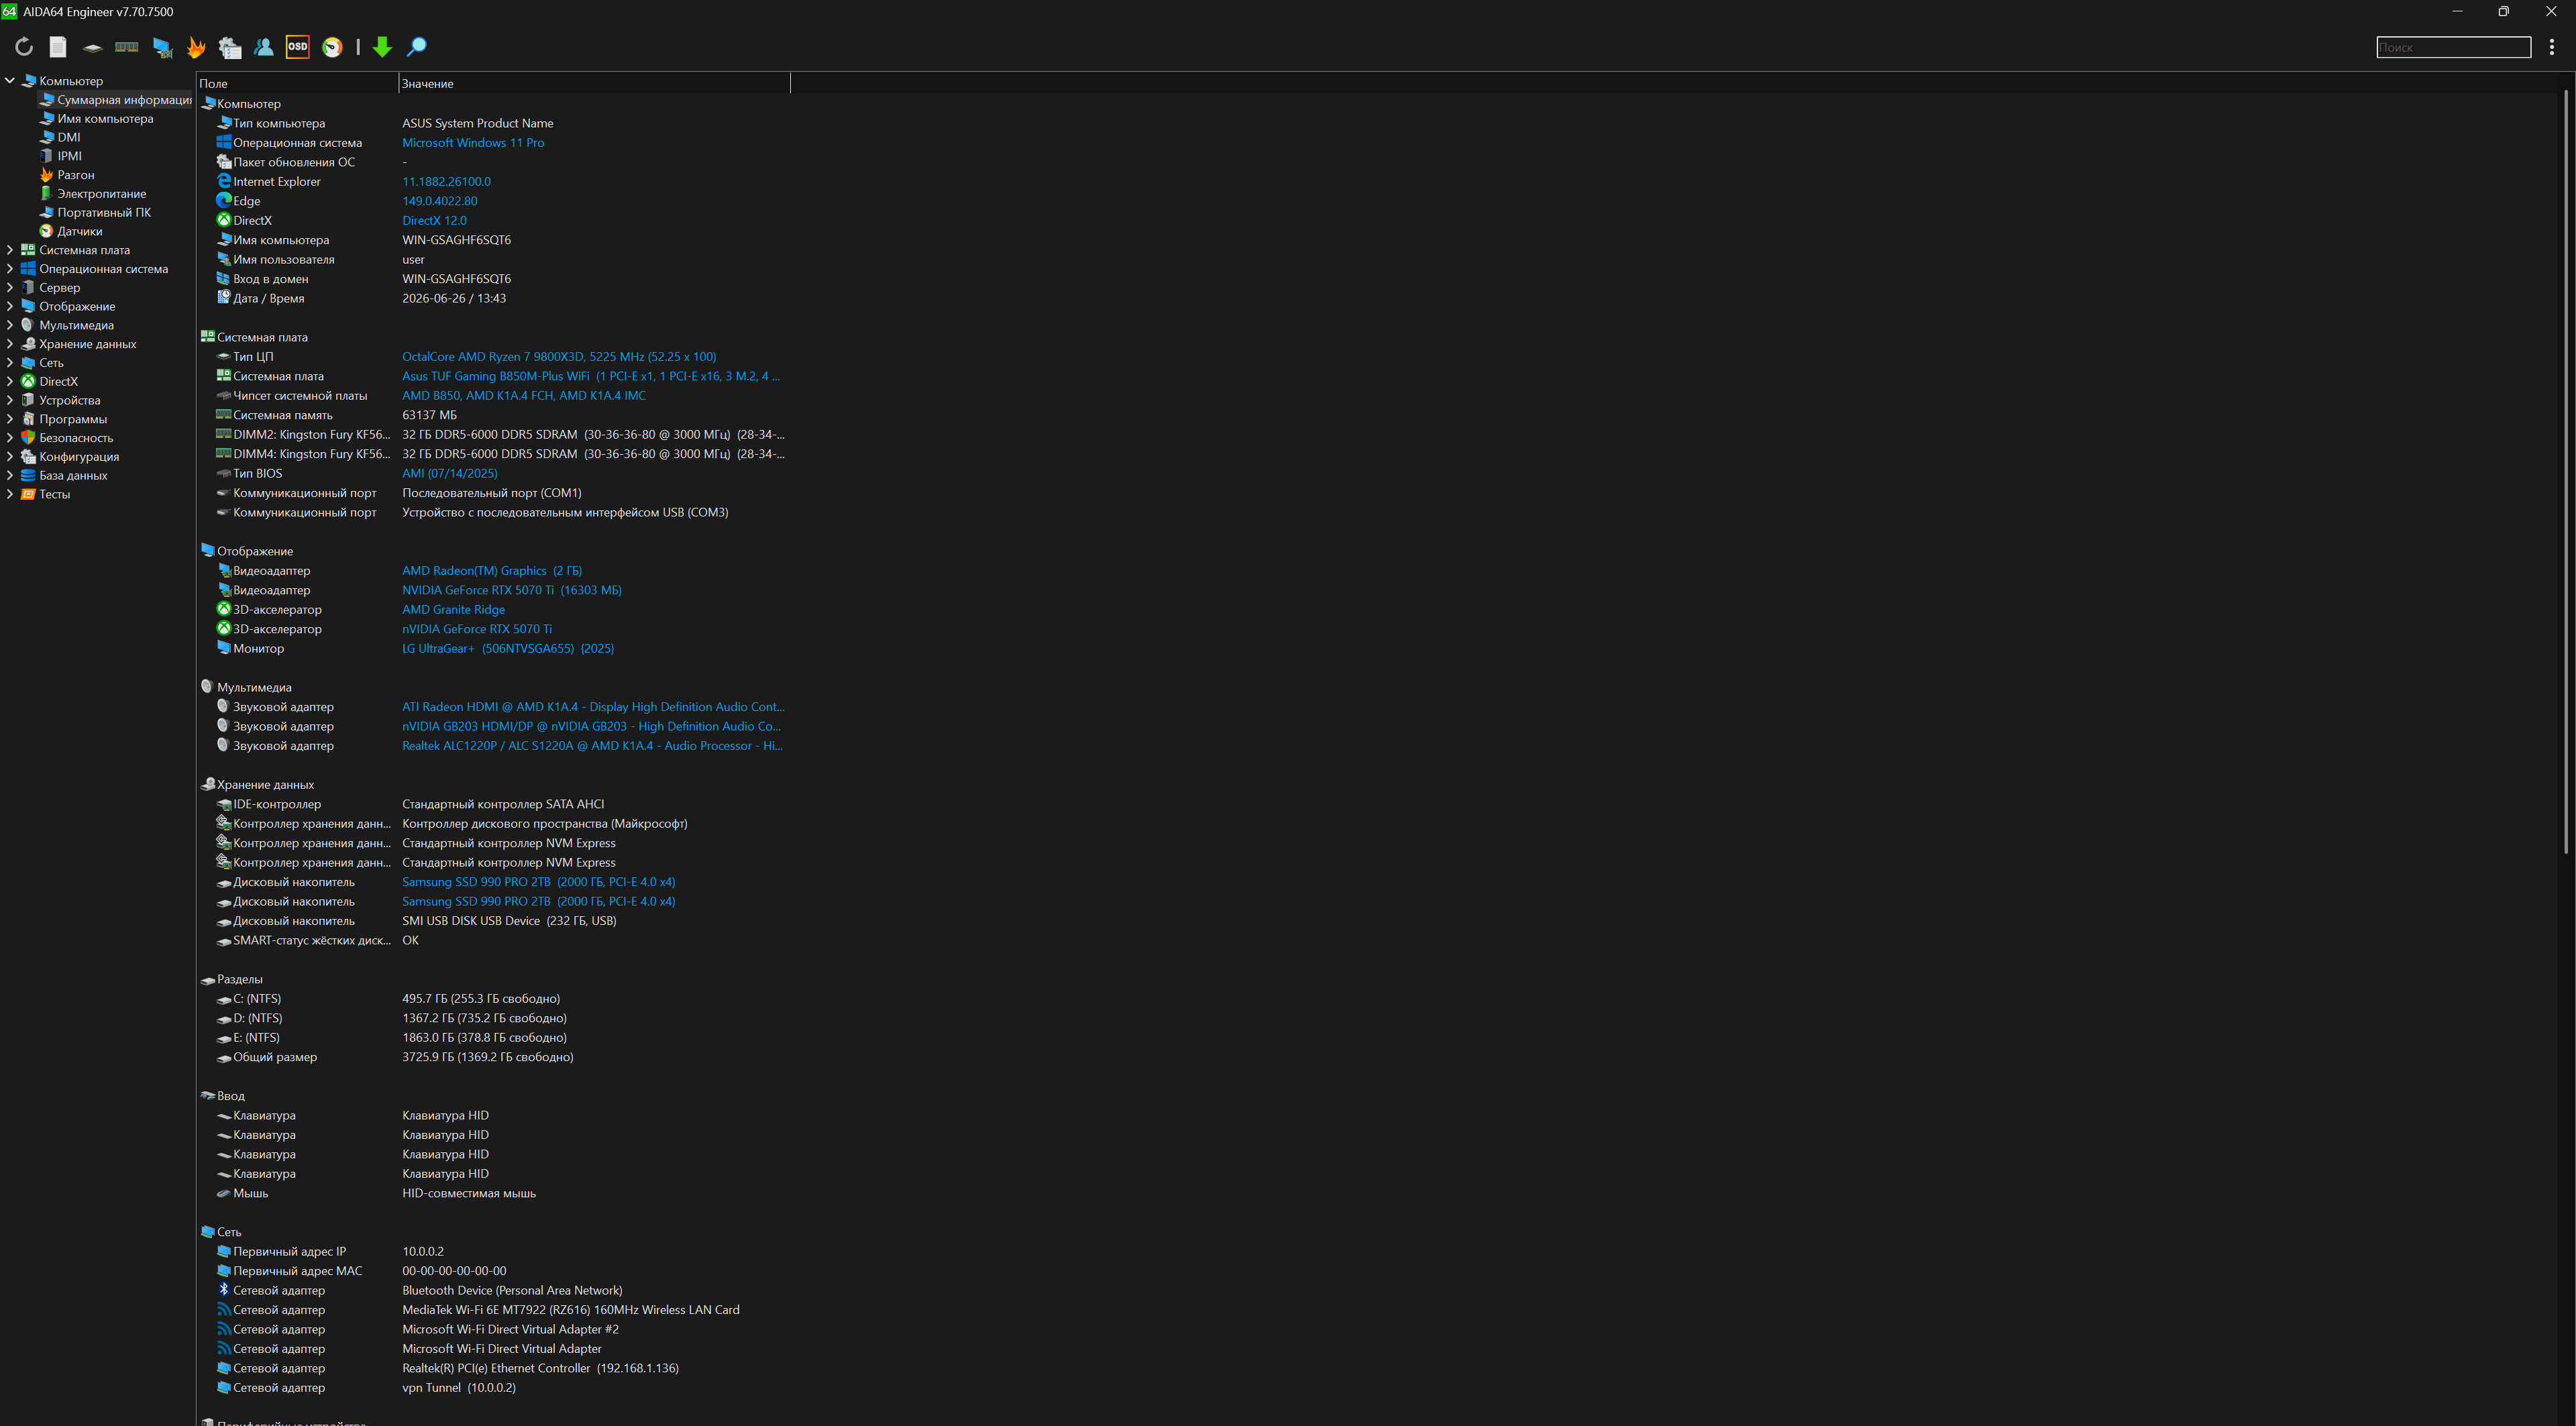Screen dimensions: 2576x1426
Task: Open the three-dot menu at top right
Action: 2551,47
